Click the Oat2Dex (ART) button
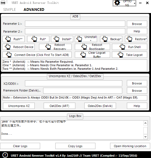This screenshot has height=158, width=151. 59,106
